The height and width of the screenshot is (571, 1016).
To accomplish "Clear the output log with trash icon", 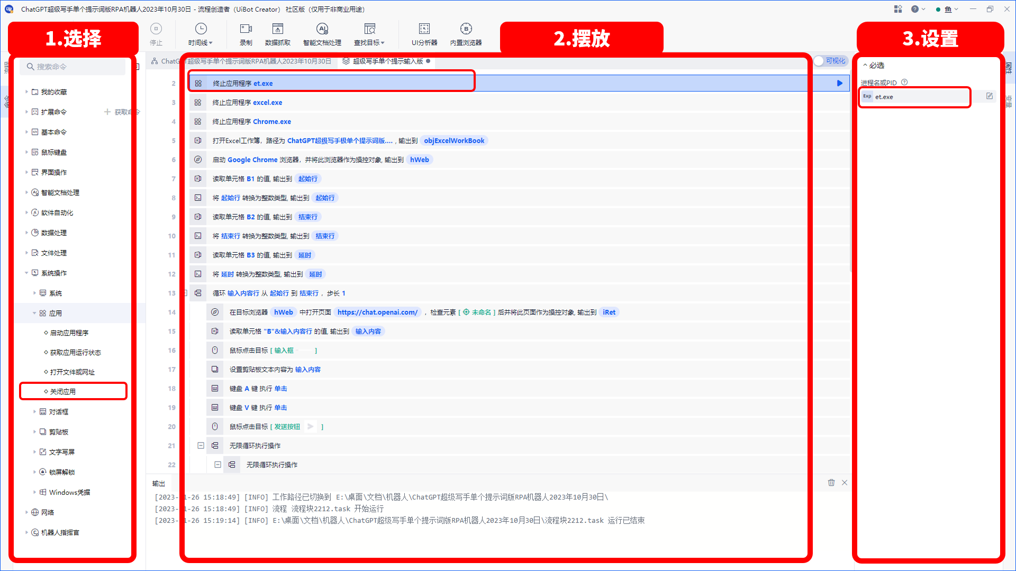I will click(x=831, y=483).
